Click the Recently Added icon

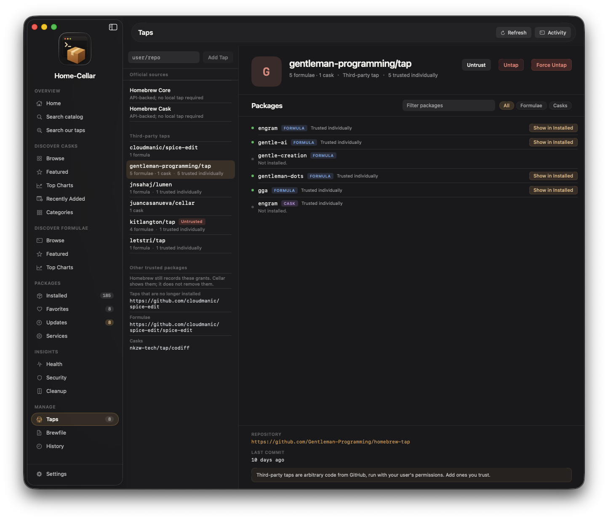[x=39, y=199]
